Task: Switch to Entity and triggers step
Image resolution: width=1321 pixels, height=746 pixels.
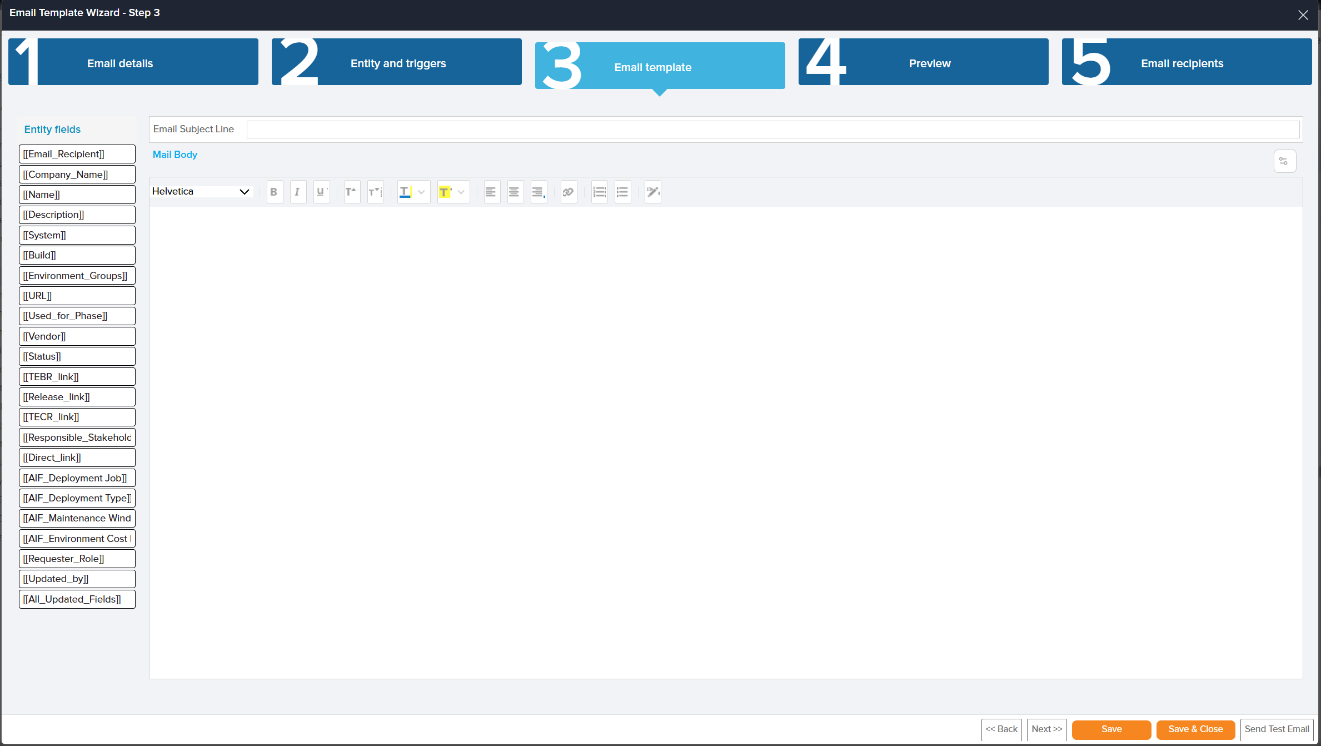Action: pyautogui.click(x=397, y=62)
